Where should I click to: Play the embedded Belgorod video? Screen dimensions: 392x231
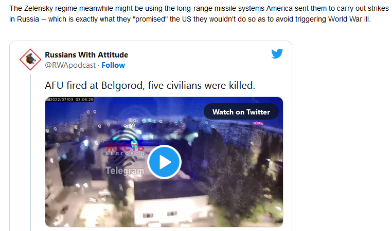(164, 162)
